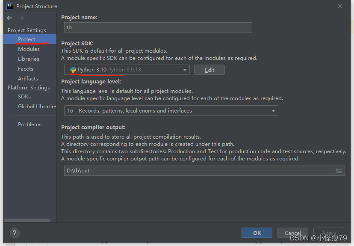
Task: Click the Edit SDK button
Action: pos(209,70)
